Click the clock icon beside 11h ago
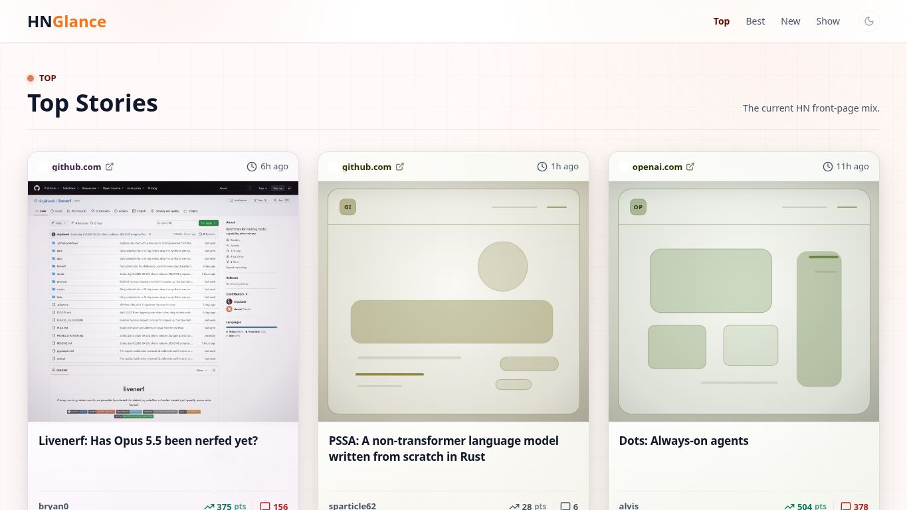The image size is (907, 510). point(828,167)
